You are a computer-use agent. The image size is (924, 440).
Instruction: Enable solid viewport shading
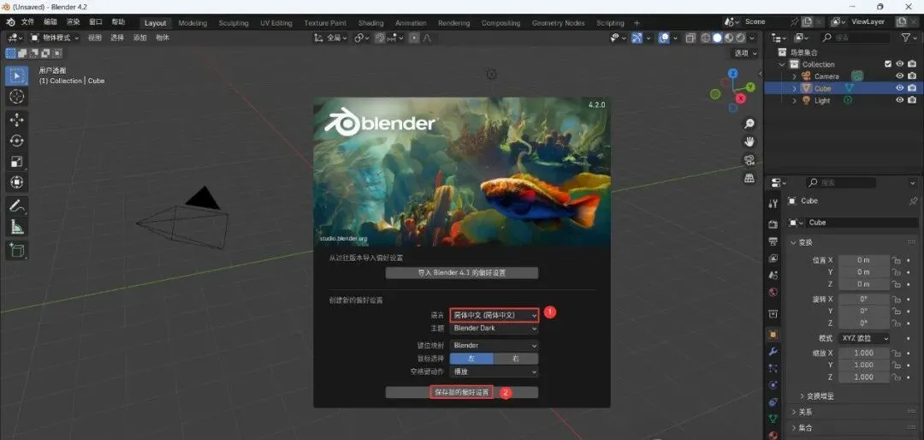coord(717,38)
